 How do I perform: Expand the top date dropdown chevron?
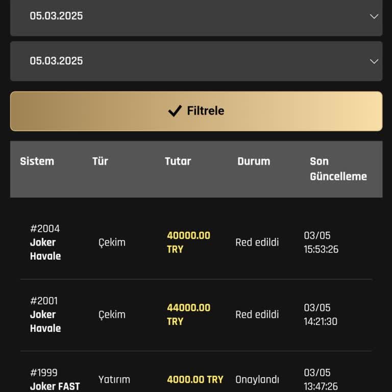point(374,16)
